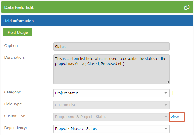Click the Description label
The width and height of the screenshot is (194, 135).
(x=15, y=57)
